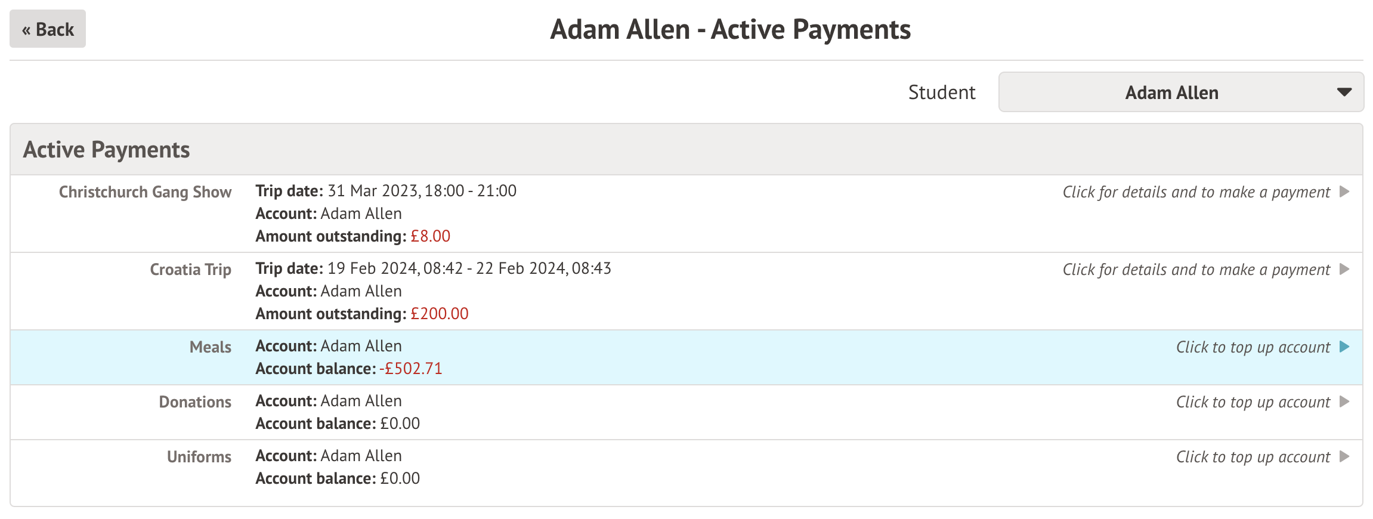Viewport: 1373px width, 519px height.
Task: Open the Student dropdown selector
Action: click(1171, 92)
